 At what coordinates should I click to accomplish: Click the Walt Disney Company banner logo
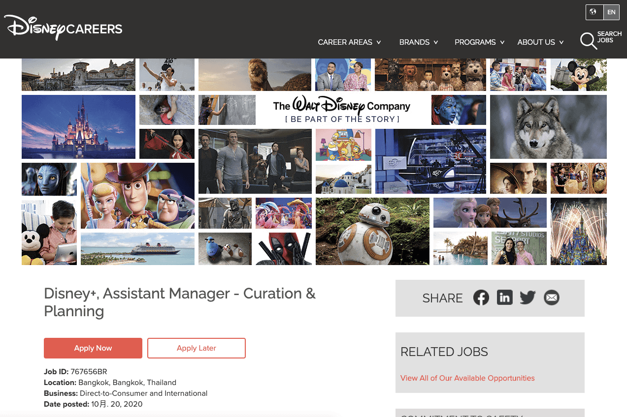[x=342, y=110]
